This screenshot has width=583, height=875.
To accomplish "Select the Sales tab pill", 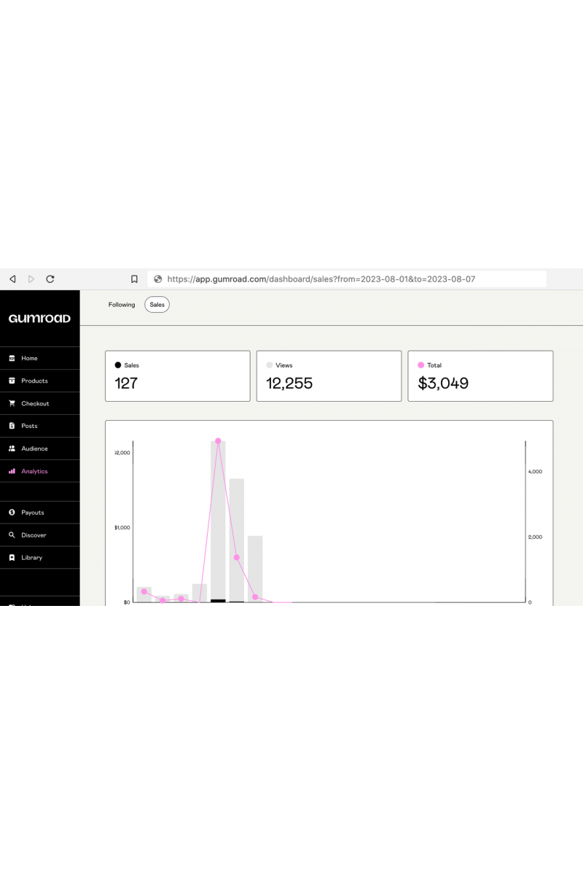I will click(x=157, y=305).
